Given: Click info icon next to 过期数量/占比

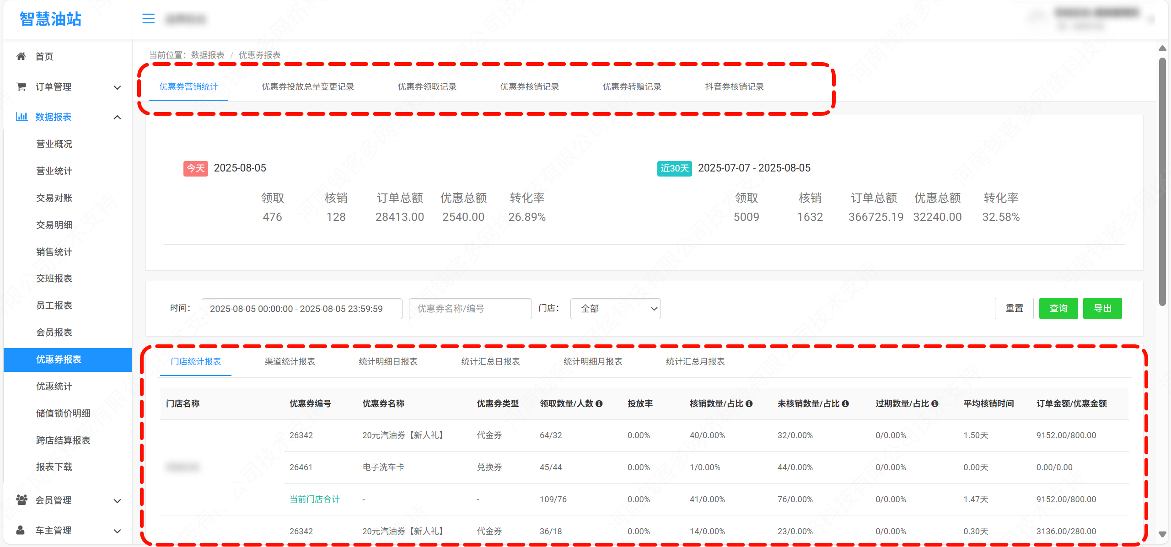Looking at the screenshot, I should [x=935, y=403].
